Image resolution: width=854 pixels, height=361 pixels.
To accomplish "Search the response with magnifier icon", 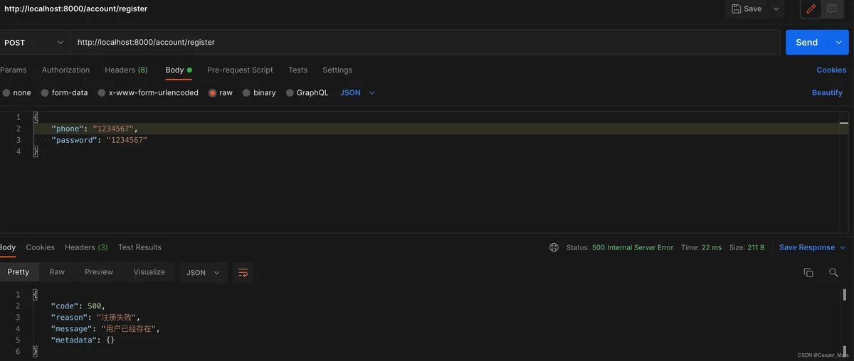I will point(833,273).
